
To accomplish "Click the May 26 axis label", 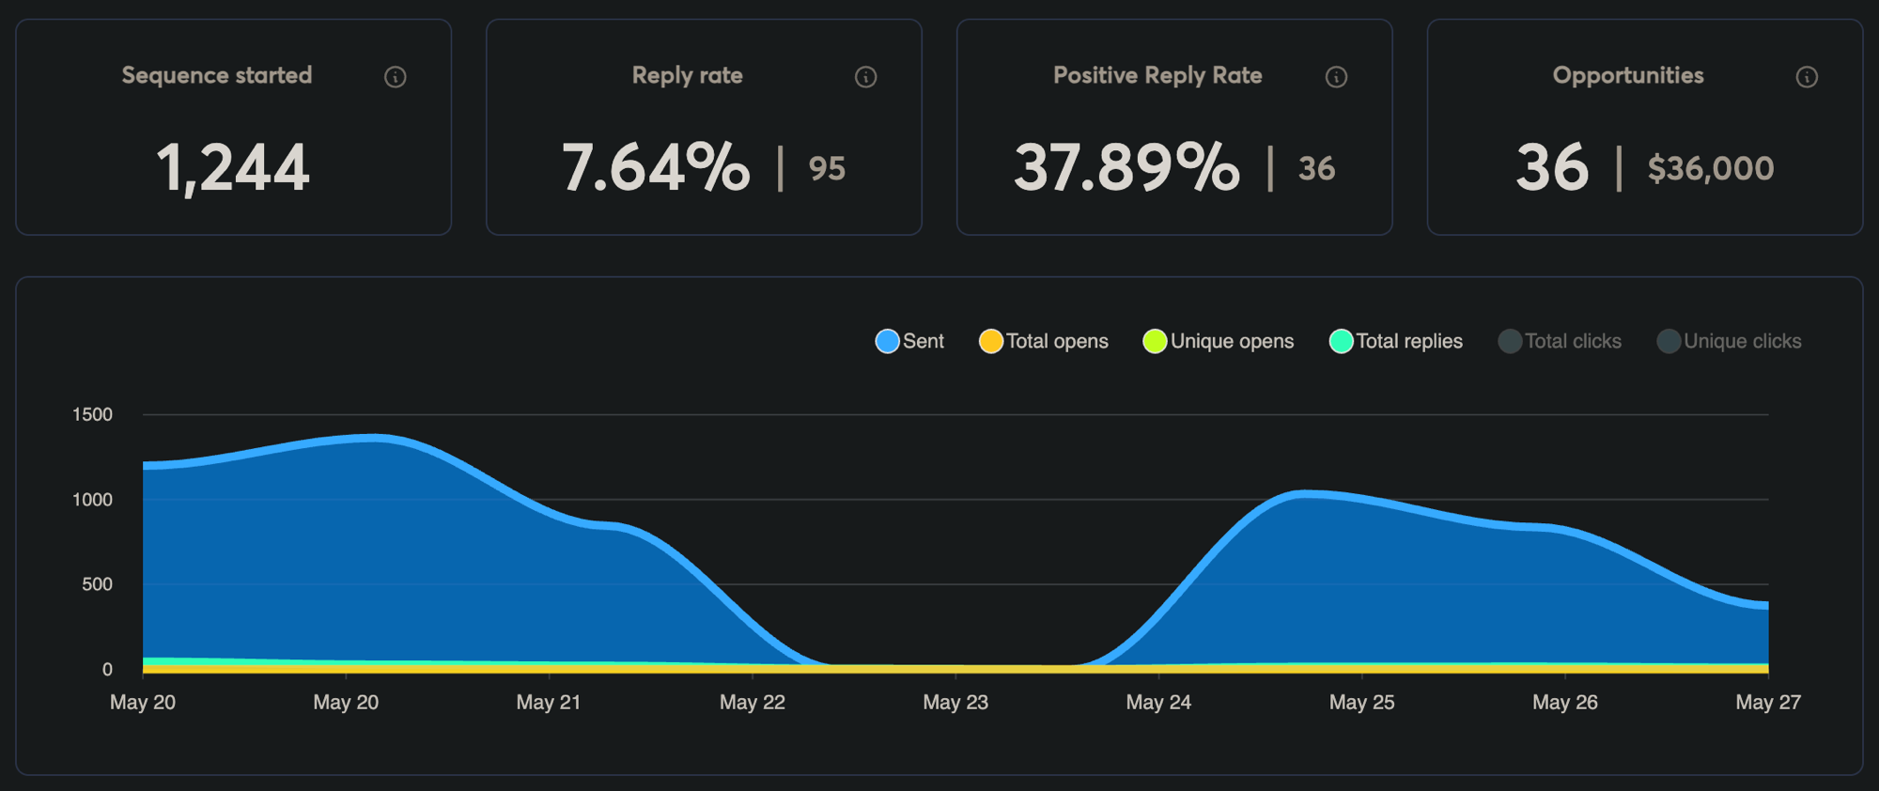I will (1565, 703).
